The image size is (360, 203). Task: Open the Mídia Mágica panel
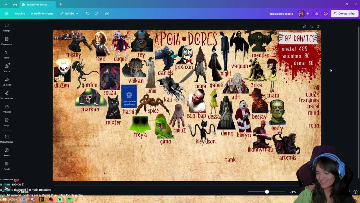[7, 139]
